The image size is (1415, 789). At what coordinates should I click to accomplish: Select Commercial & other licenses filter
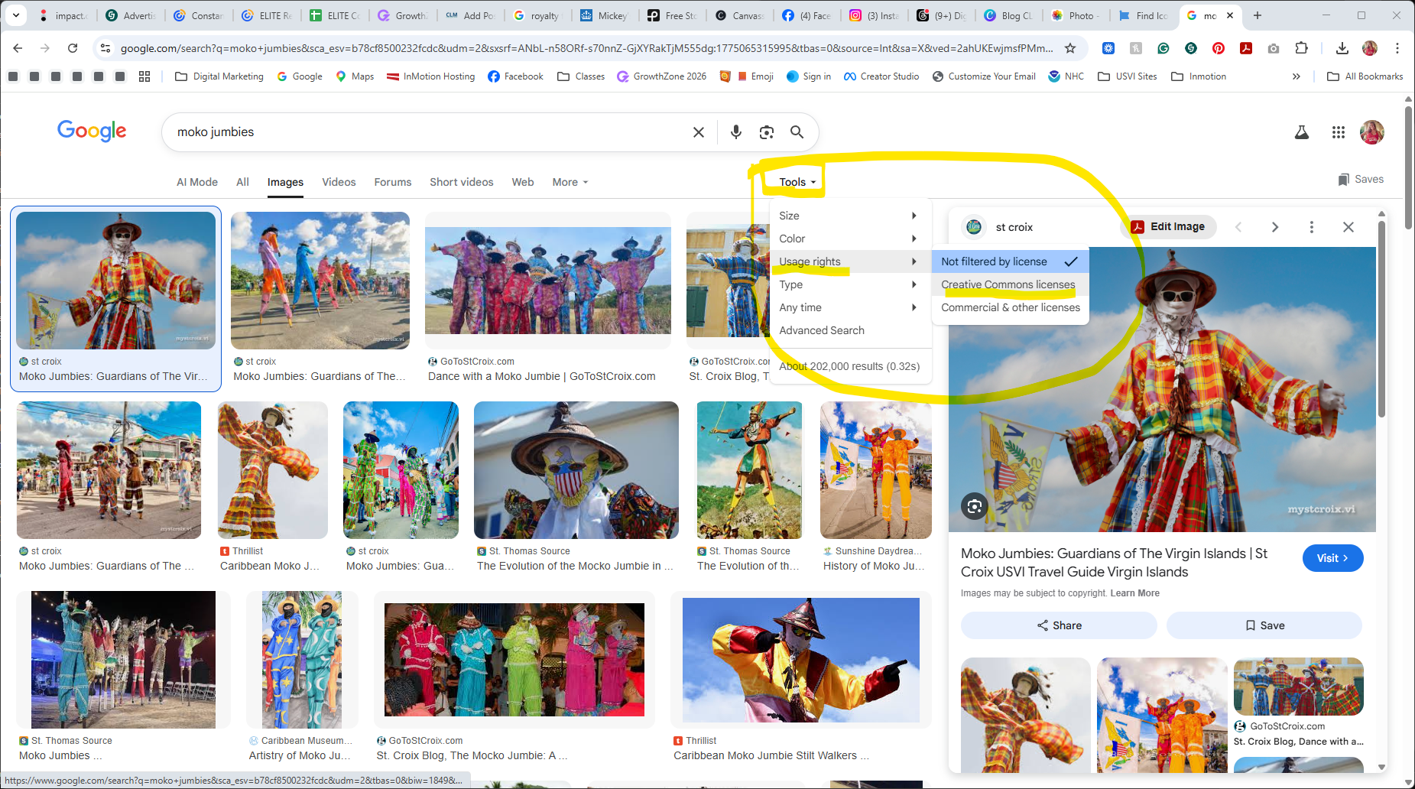tap(1010, 307)
